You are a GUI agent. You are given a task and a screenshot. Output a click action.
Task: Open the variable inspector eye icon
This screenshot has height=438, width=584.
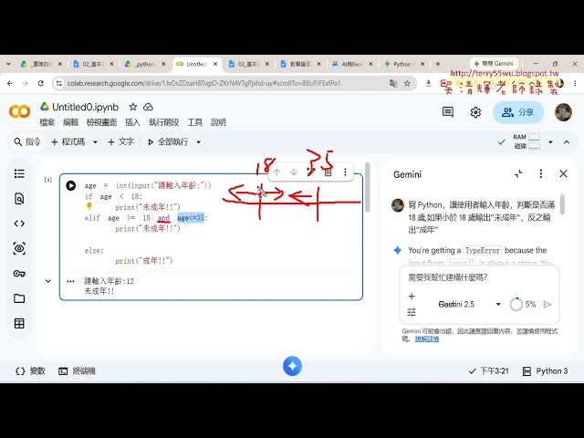click(19, 248)
